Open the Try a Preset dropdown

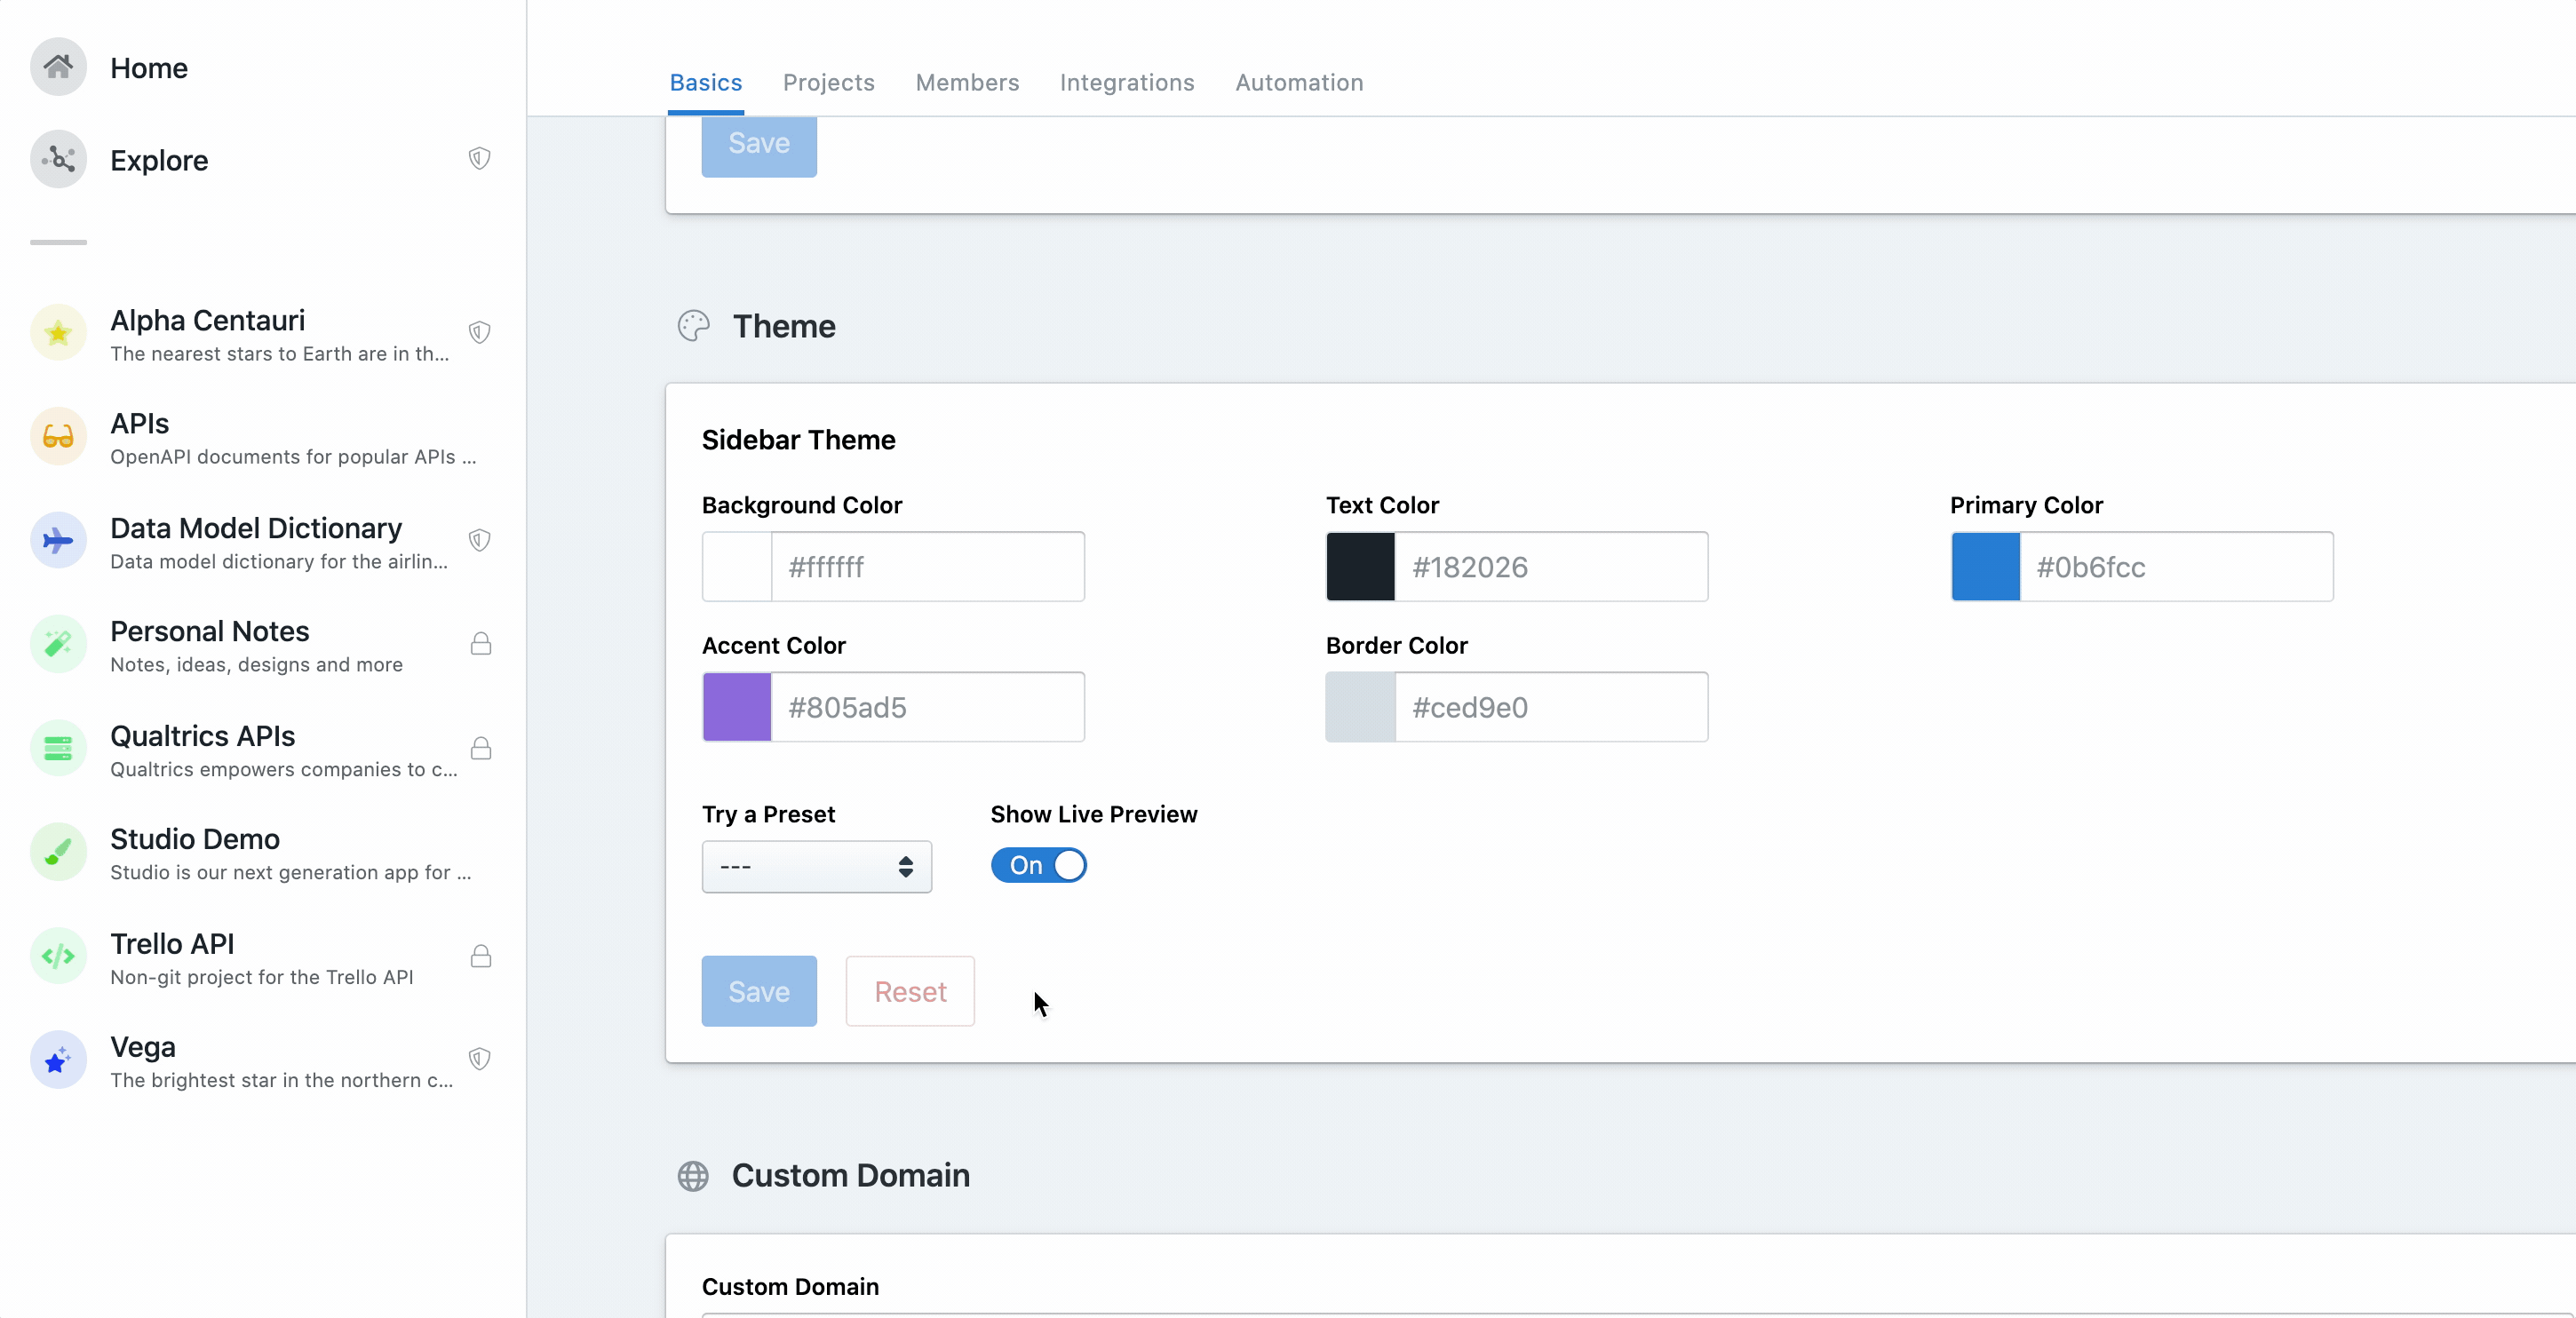(x=816, y=866)
